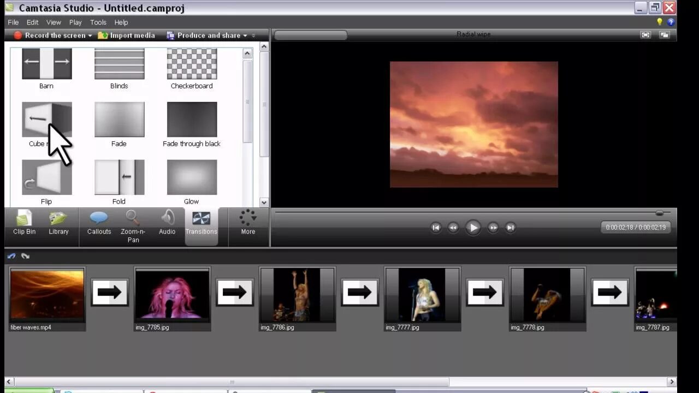699x393 pixels.
Task: Open the Zoom-n-Pan tab
Action: tap(133, 226)
